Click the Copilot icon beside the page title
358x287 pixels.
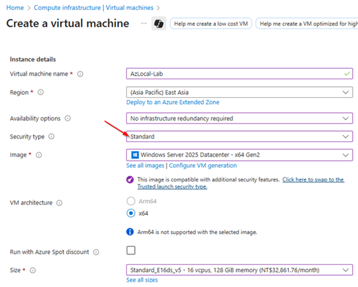coord(157,24)
